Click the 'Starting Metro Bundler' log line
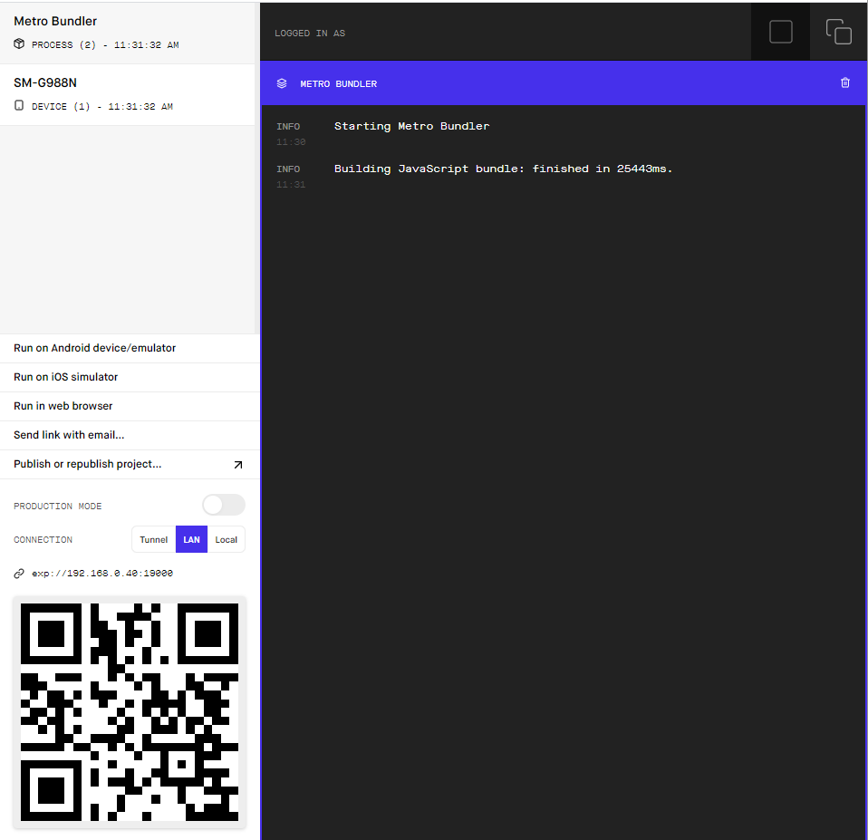Viewport: 868px width, 840px height. point(412,126)
